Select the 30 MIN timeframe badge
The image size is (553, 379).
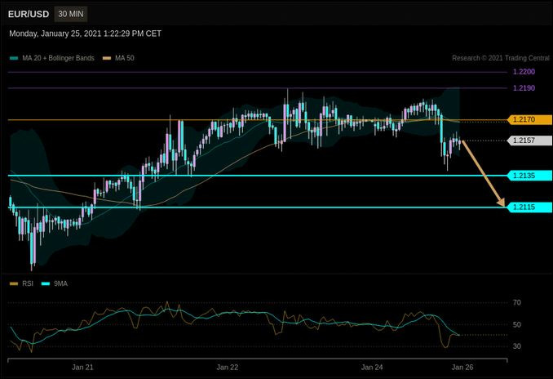click(x=71, y=14)
